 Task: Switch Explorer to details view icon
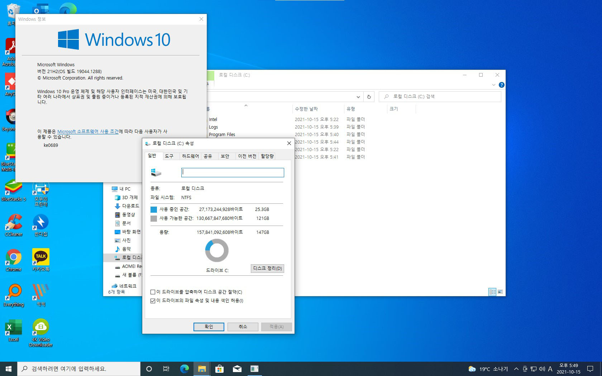[493, 292]
